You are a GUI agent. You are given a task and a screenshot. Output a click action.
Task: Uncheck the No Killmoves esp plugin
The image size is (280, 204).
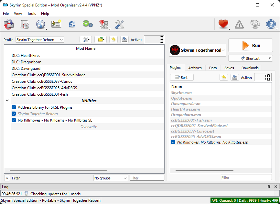pyautogui.click(x=173, y=142)
